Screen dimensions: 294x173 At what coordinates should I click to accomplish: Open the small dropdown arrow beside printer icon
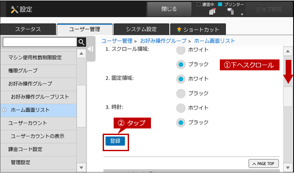[242, 14]
